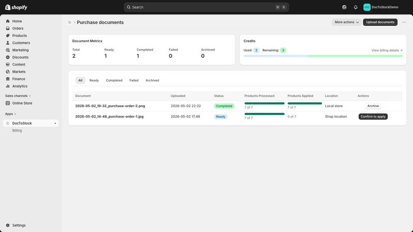413x232 pixels.
Task: Click the 0 of 7 applied text
Action: pos(292,117)
